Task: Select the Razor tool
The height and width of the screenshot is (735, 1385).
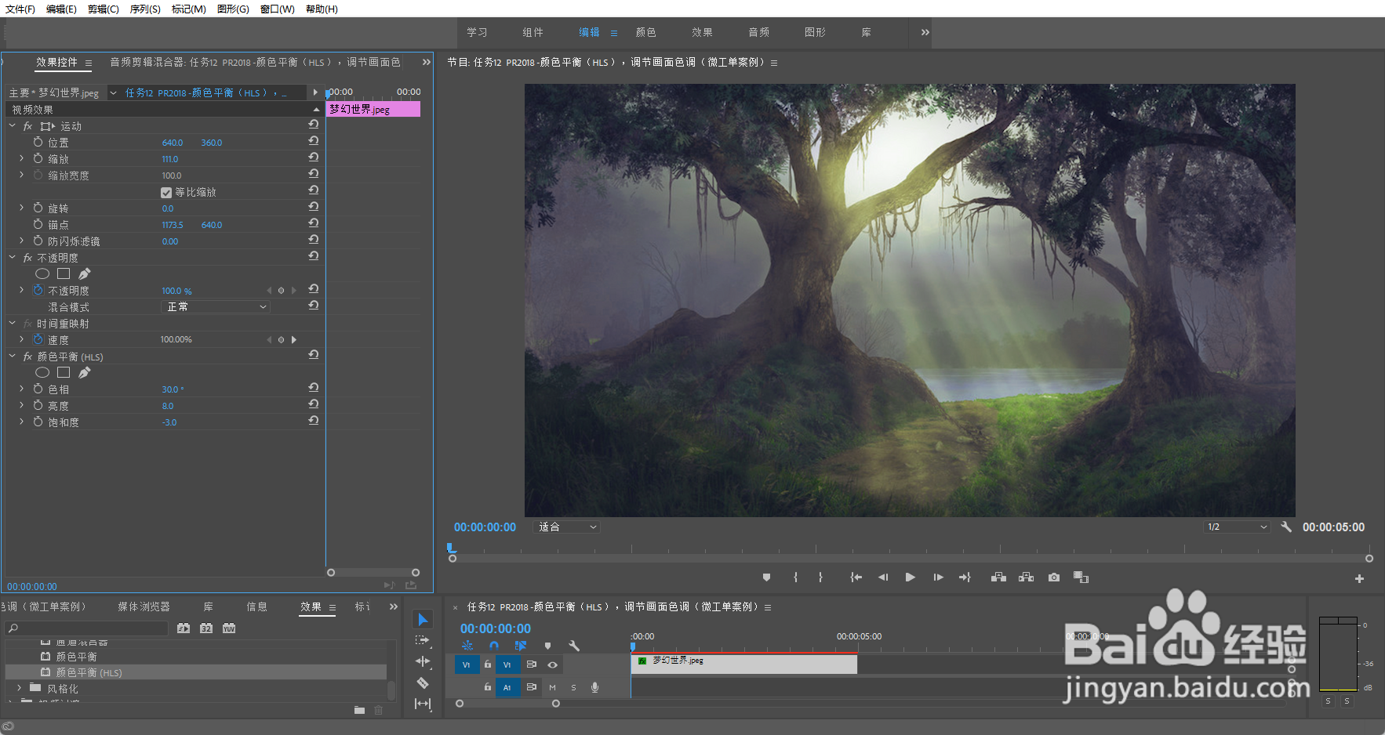Action: (423, 682)
